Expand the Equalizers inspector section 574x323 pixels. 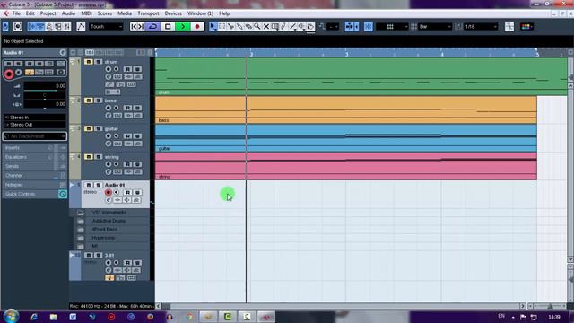click(x=34, y=157)
